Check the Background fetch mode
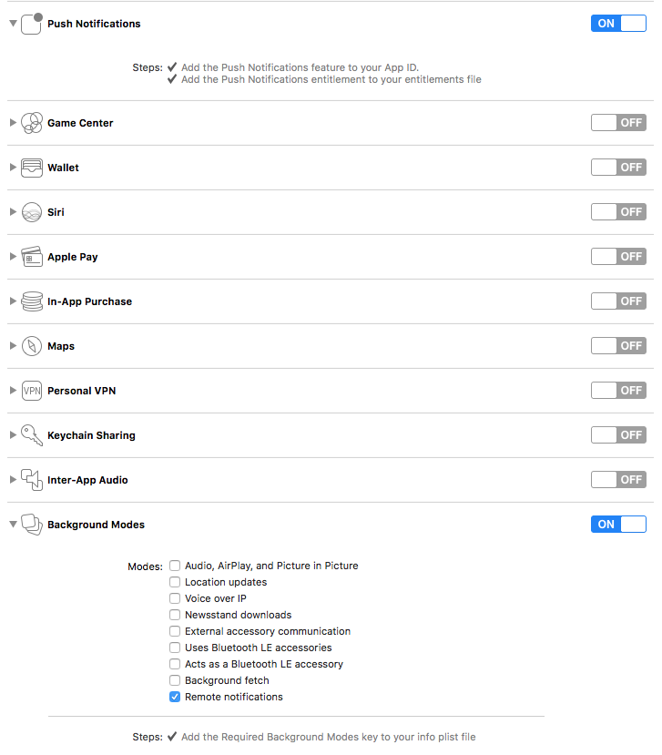662x755 pixels. 175,680
